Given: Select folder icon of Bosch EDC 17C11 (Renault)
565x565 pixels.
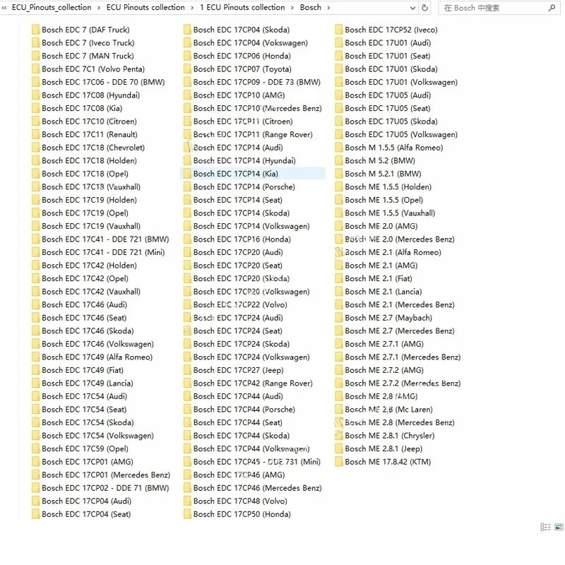Looking at the screenshot, I should (x=36, y=134).
